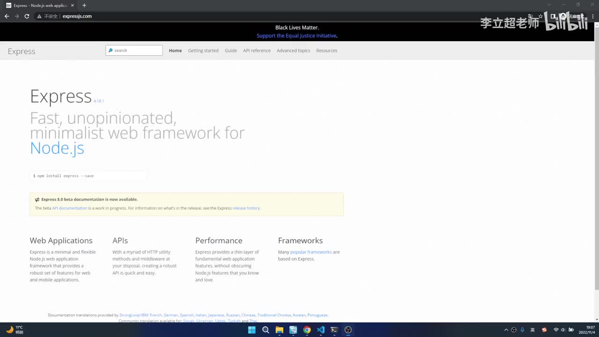Open the Guide menu
The height and width of the screenshot is (337, 599).
[x=231, y=51]
